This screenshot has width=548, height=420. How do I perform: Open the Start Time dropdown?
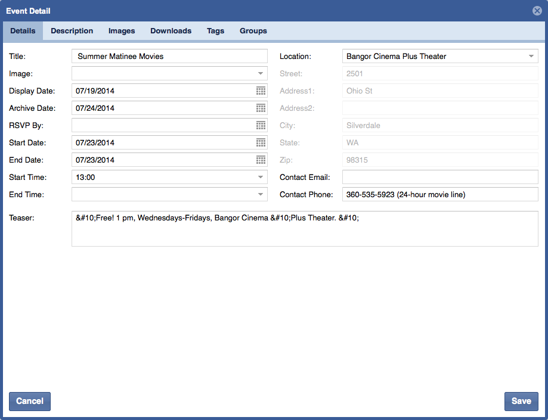261,177
